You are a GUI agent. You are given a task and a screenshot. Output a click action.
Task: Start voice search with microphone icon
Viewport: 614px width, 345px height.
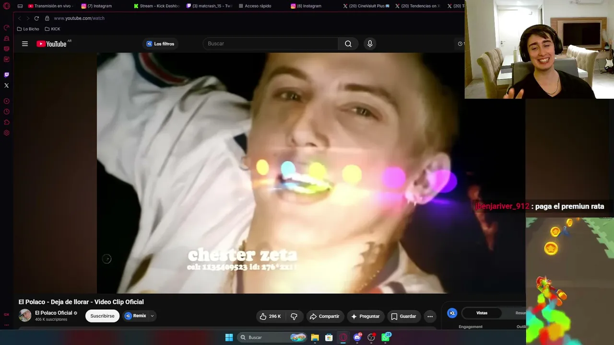pyautogui.click(x=370, y=44)
